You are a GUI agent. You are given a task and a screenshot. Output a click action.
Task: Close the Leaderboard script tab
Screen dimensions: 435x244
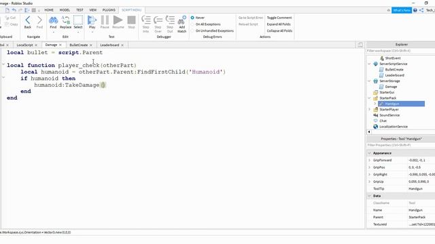click(x=122, y=45)
